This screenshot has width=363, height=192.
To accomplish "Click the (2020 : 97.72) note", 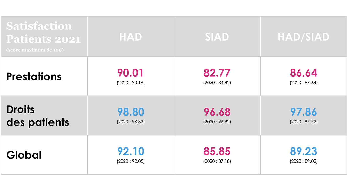I will [x=303, y=122].
